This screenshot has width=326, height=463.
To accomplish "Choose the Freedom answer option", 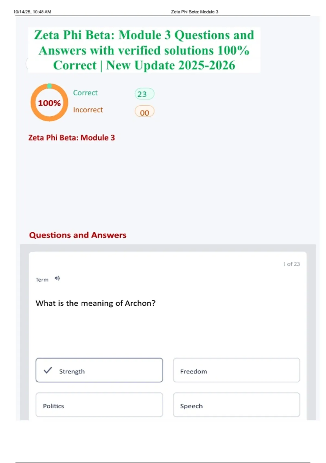I will (x=236, y=370).
